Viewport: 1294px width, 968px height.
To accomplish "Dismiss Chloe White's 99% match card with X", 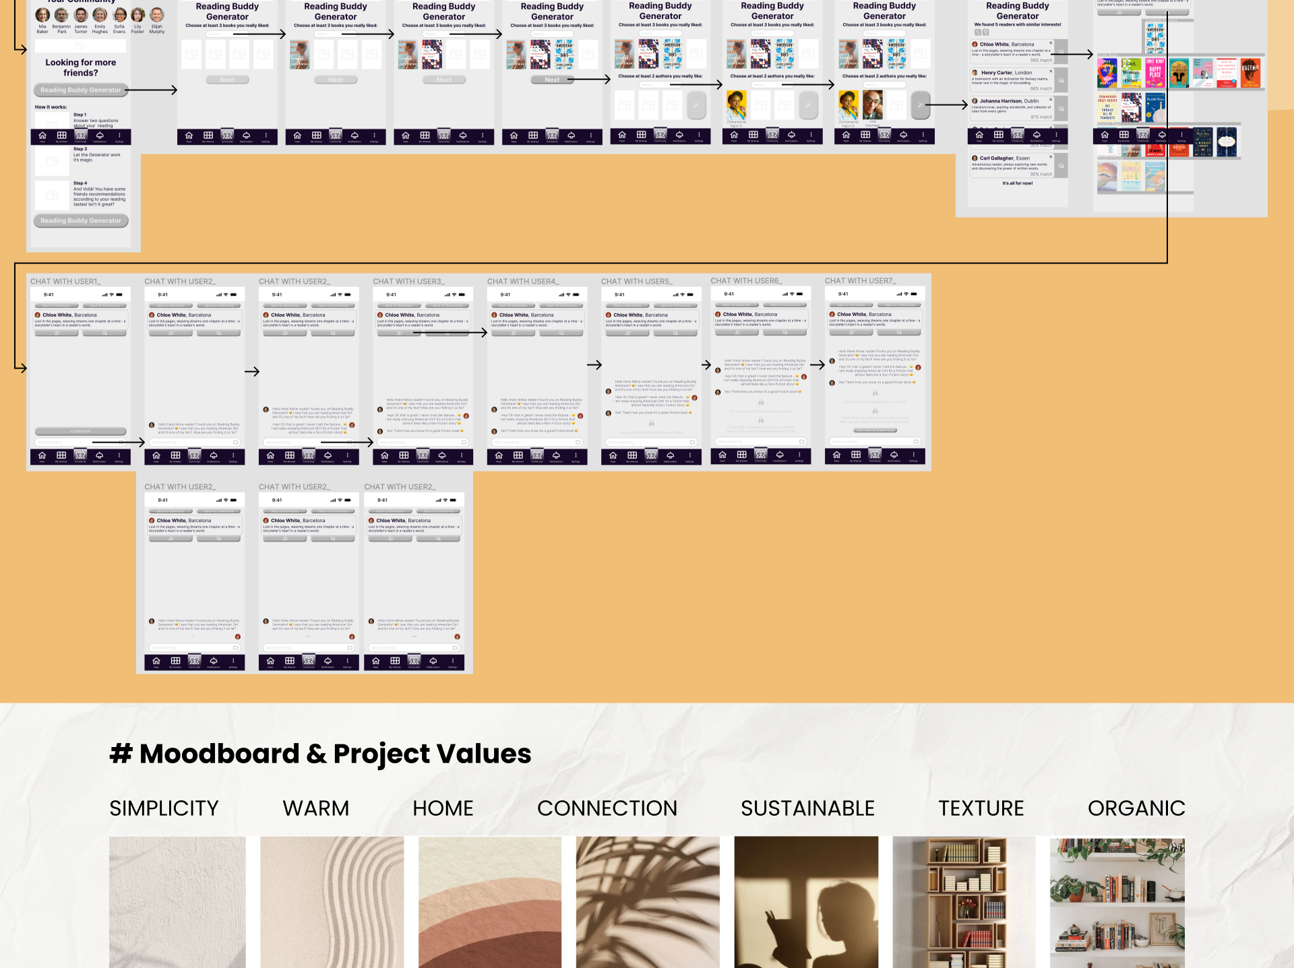I will pyautogui.click(x=1050, y=43).
